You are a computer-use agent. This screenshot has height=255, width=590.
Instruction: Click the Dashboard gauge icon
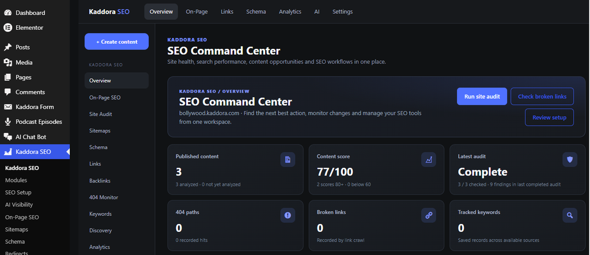coord(7,13)
